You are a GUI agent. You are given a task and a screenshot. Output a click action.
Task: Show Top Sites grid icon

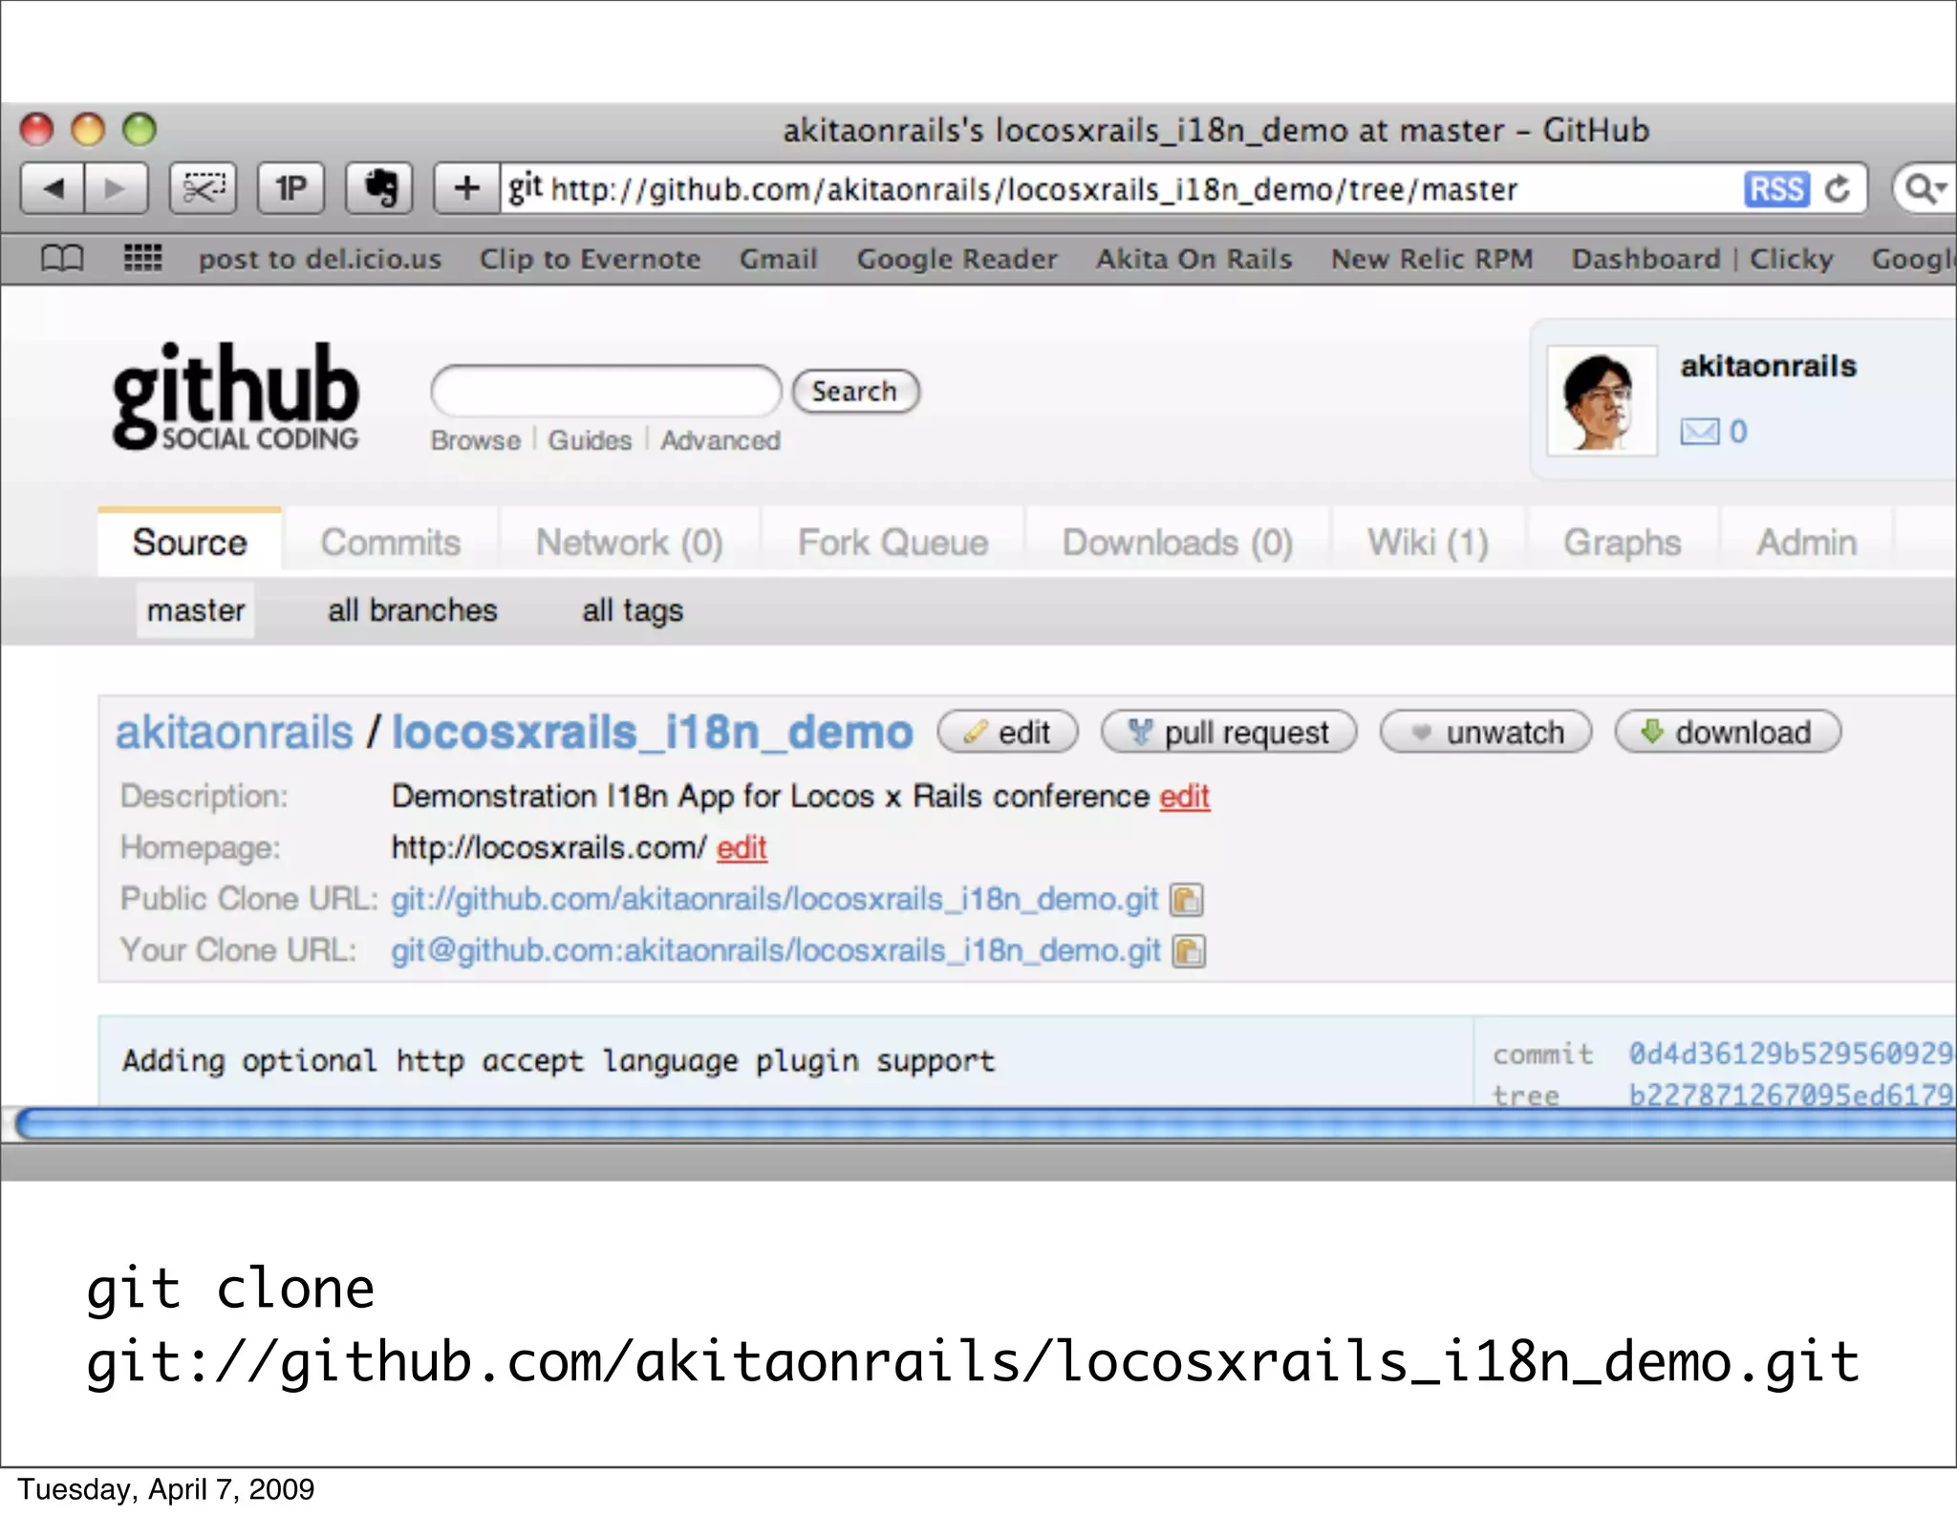tap(143, 259)
